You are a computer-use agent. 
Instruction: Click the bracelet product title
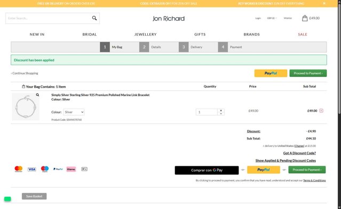click(100, 95)
